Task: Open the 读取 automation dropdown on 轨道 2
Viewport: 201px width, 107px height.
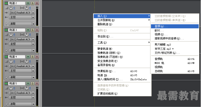Action: [22, 24]
